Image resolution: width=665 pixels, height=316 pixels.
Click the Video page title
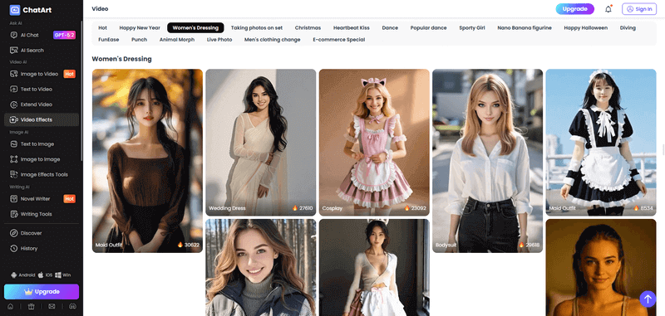[x=100, y=9]
